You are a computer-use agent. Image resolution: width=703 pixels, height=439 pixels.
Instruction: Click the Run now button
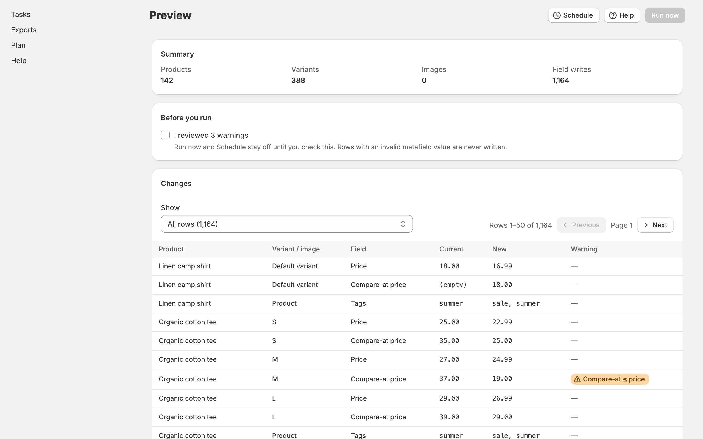pyautogui.click(x=665, y=15)
